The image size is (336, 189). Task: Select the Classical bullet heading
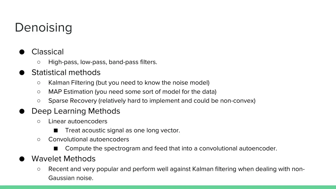click(48, 52)
